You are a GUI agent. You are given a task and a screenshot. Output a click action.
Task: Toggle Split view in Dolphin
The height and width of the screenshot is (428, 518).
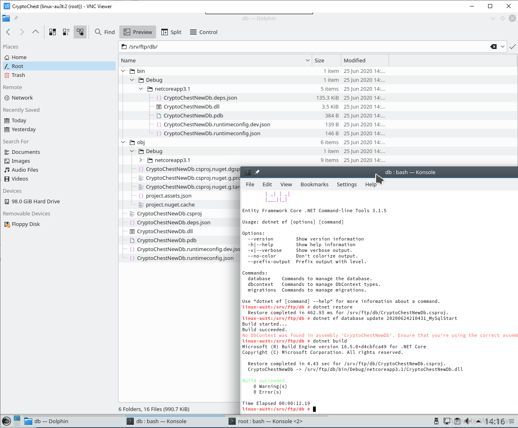click(x=171, y=32)
